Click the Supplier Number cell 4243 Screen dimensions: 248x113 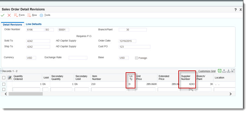pos(187,84)
